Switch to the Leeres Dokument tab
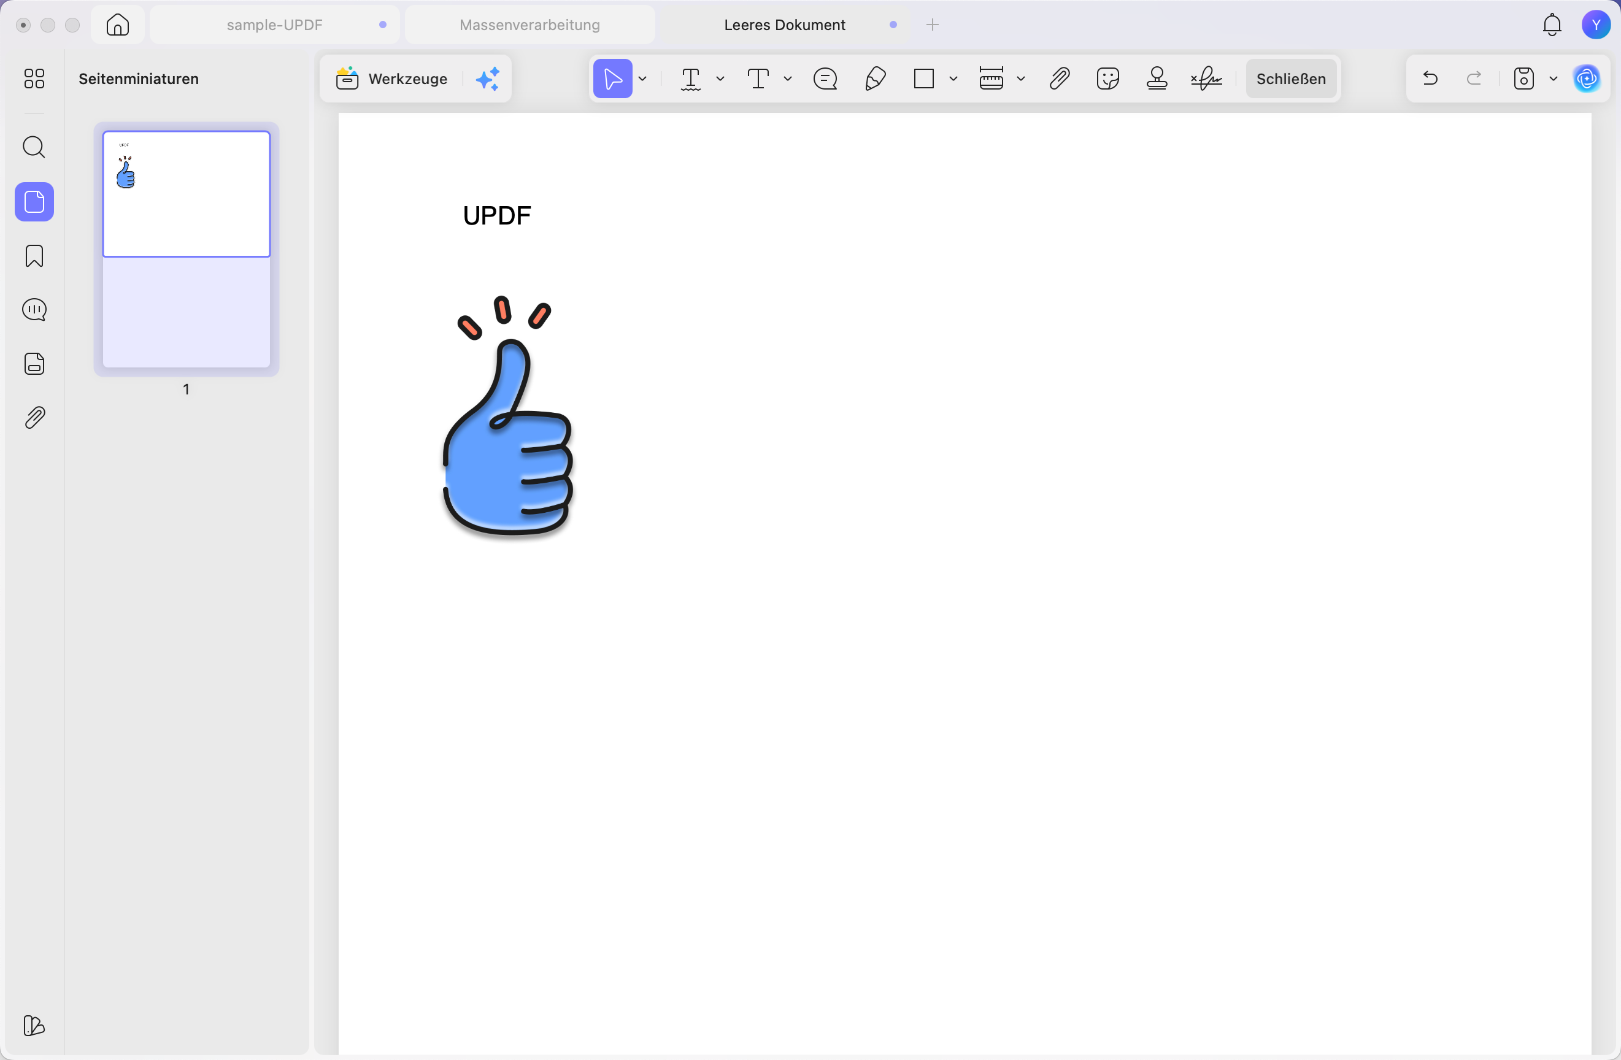Image resolution: width=1621 pixels, height=1060 pixels. click(785, 25)
